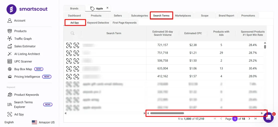Click up arrow of vertical scrollbar
Viewport: 278px width, 127px height.
click(265, 43)
